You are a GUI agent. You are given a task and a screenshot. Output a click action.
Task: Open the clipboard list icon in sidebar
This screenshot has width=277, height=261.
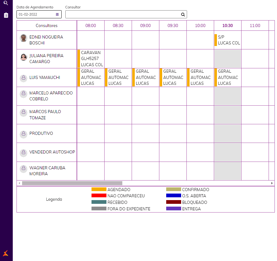point(6,15)
